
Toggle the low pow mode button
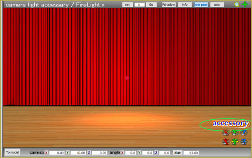pos(201,5)
